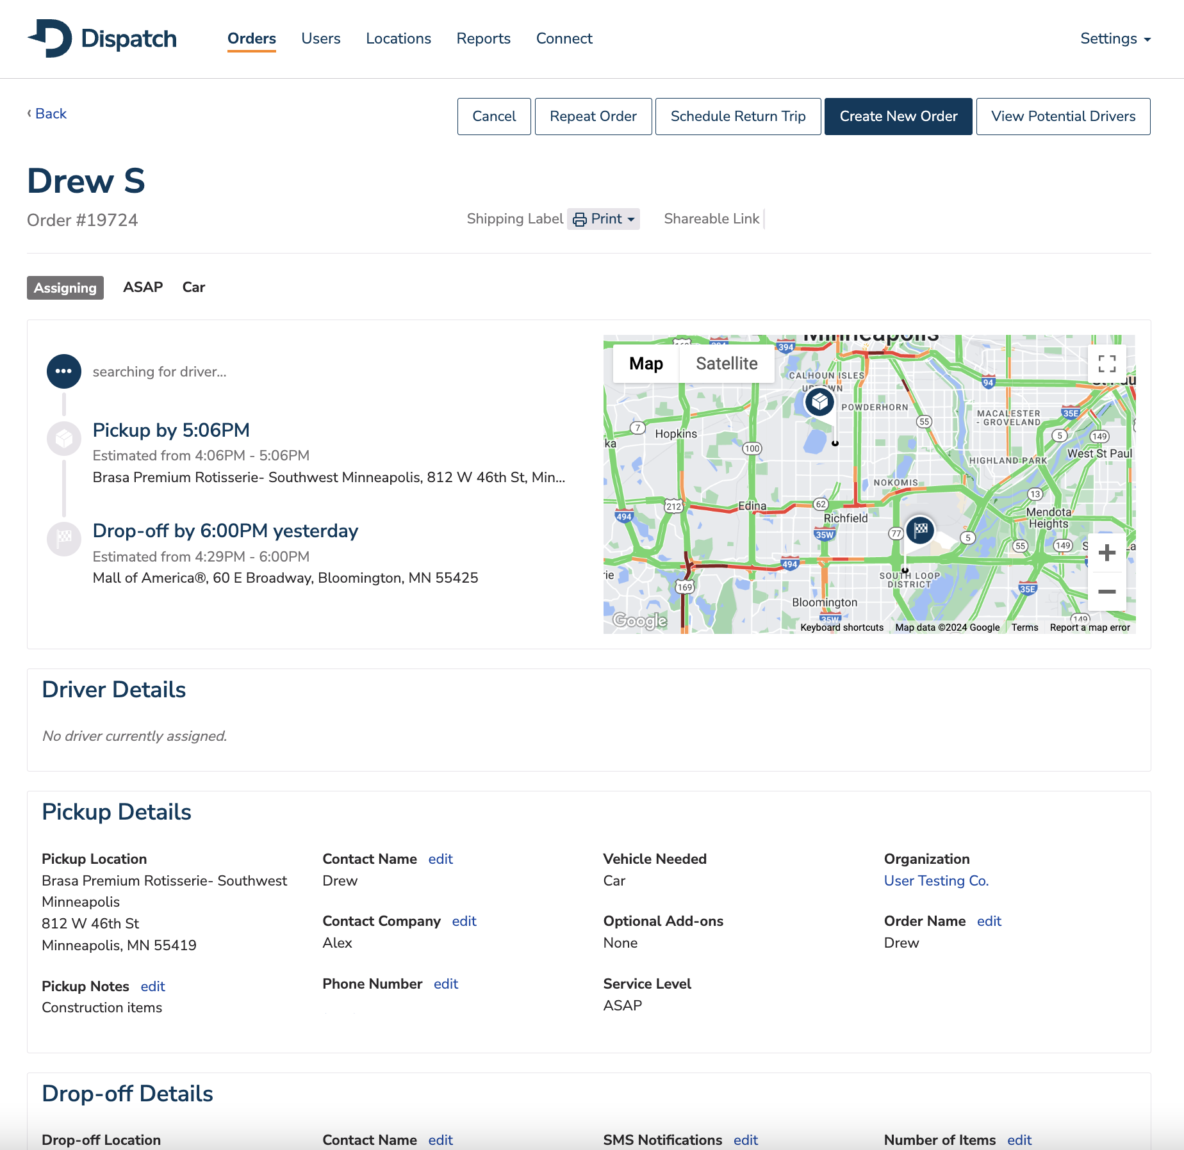Click the Dispatch logo

pos(103,38)
